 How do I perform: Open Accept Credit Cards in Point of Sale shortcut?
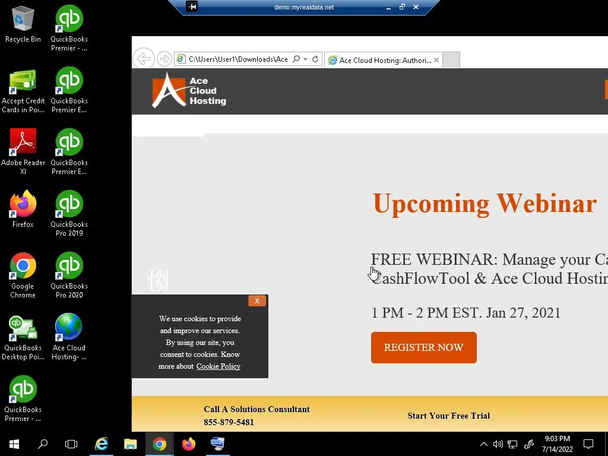coord(23,91)
